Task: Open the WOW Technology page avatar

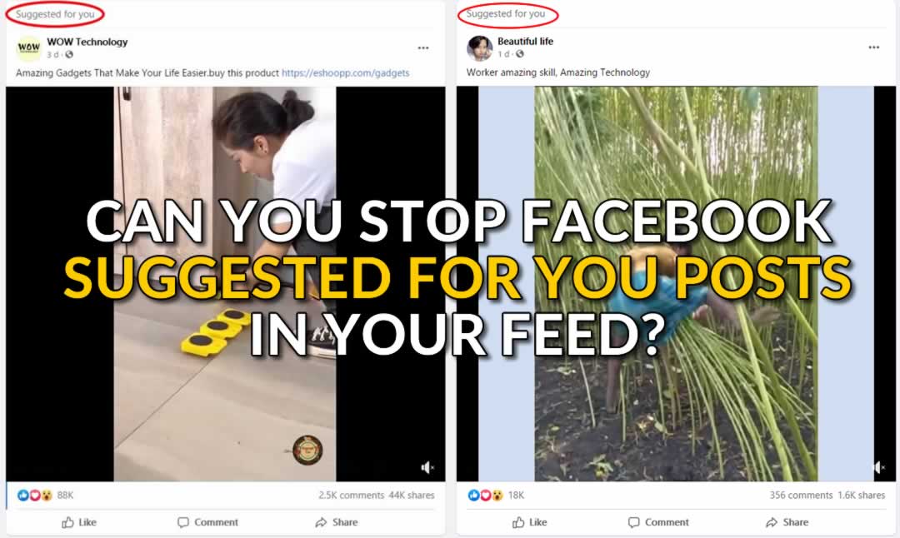Action: pos(28,48)
